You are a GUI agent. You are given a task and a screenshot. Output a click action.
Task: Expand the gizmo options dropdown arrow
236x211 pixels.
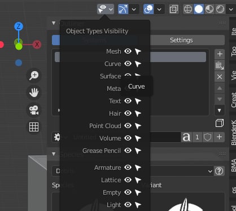pyautogui.click(x=134, y=9)
